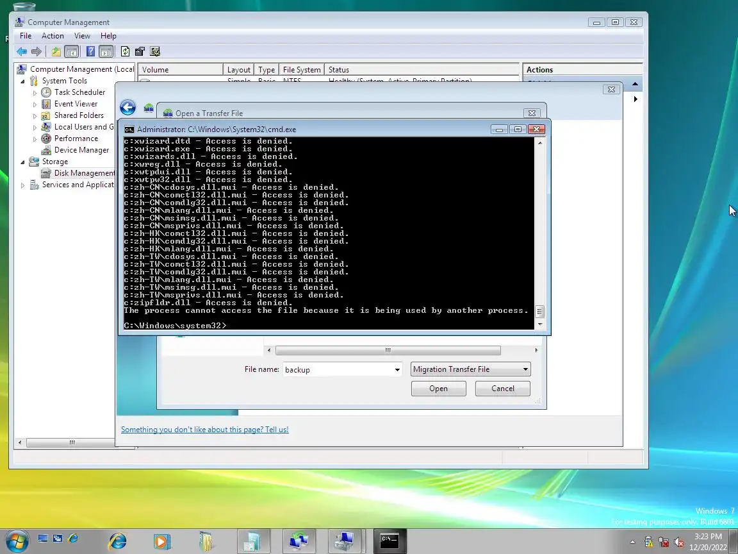Click 'Something you don't like' feedback link
Viewport: 738px width, 554px height.
205,430
